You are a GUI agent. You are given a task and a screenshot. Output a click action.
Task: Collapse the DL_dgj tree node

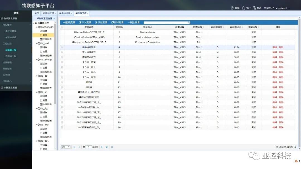(36, 108)
